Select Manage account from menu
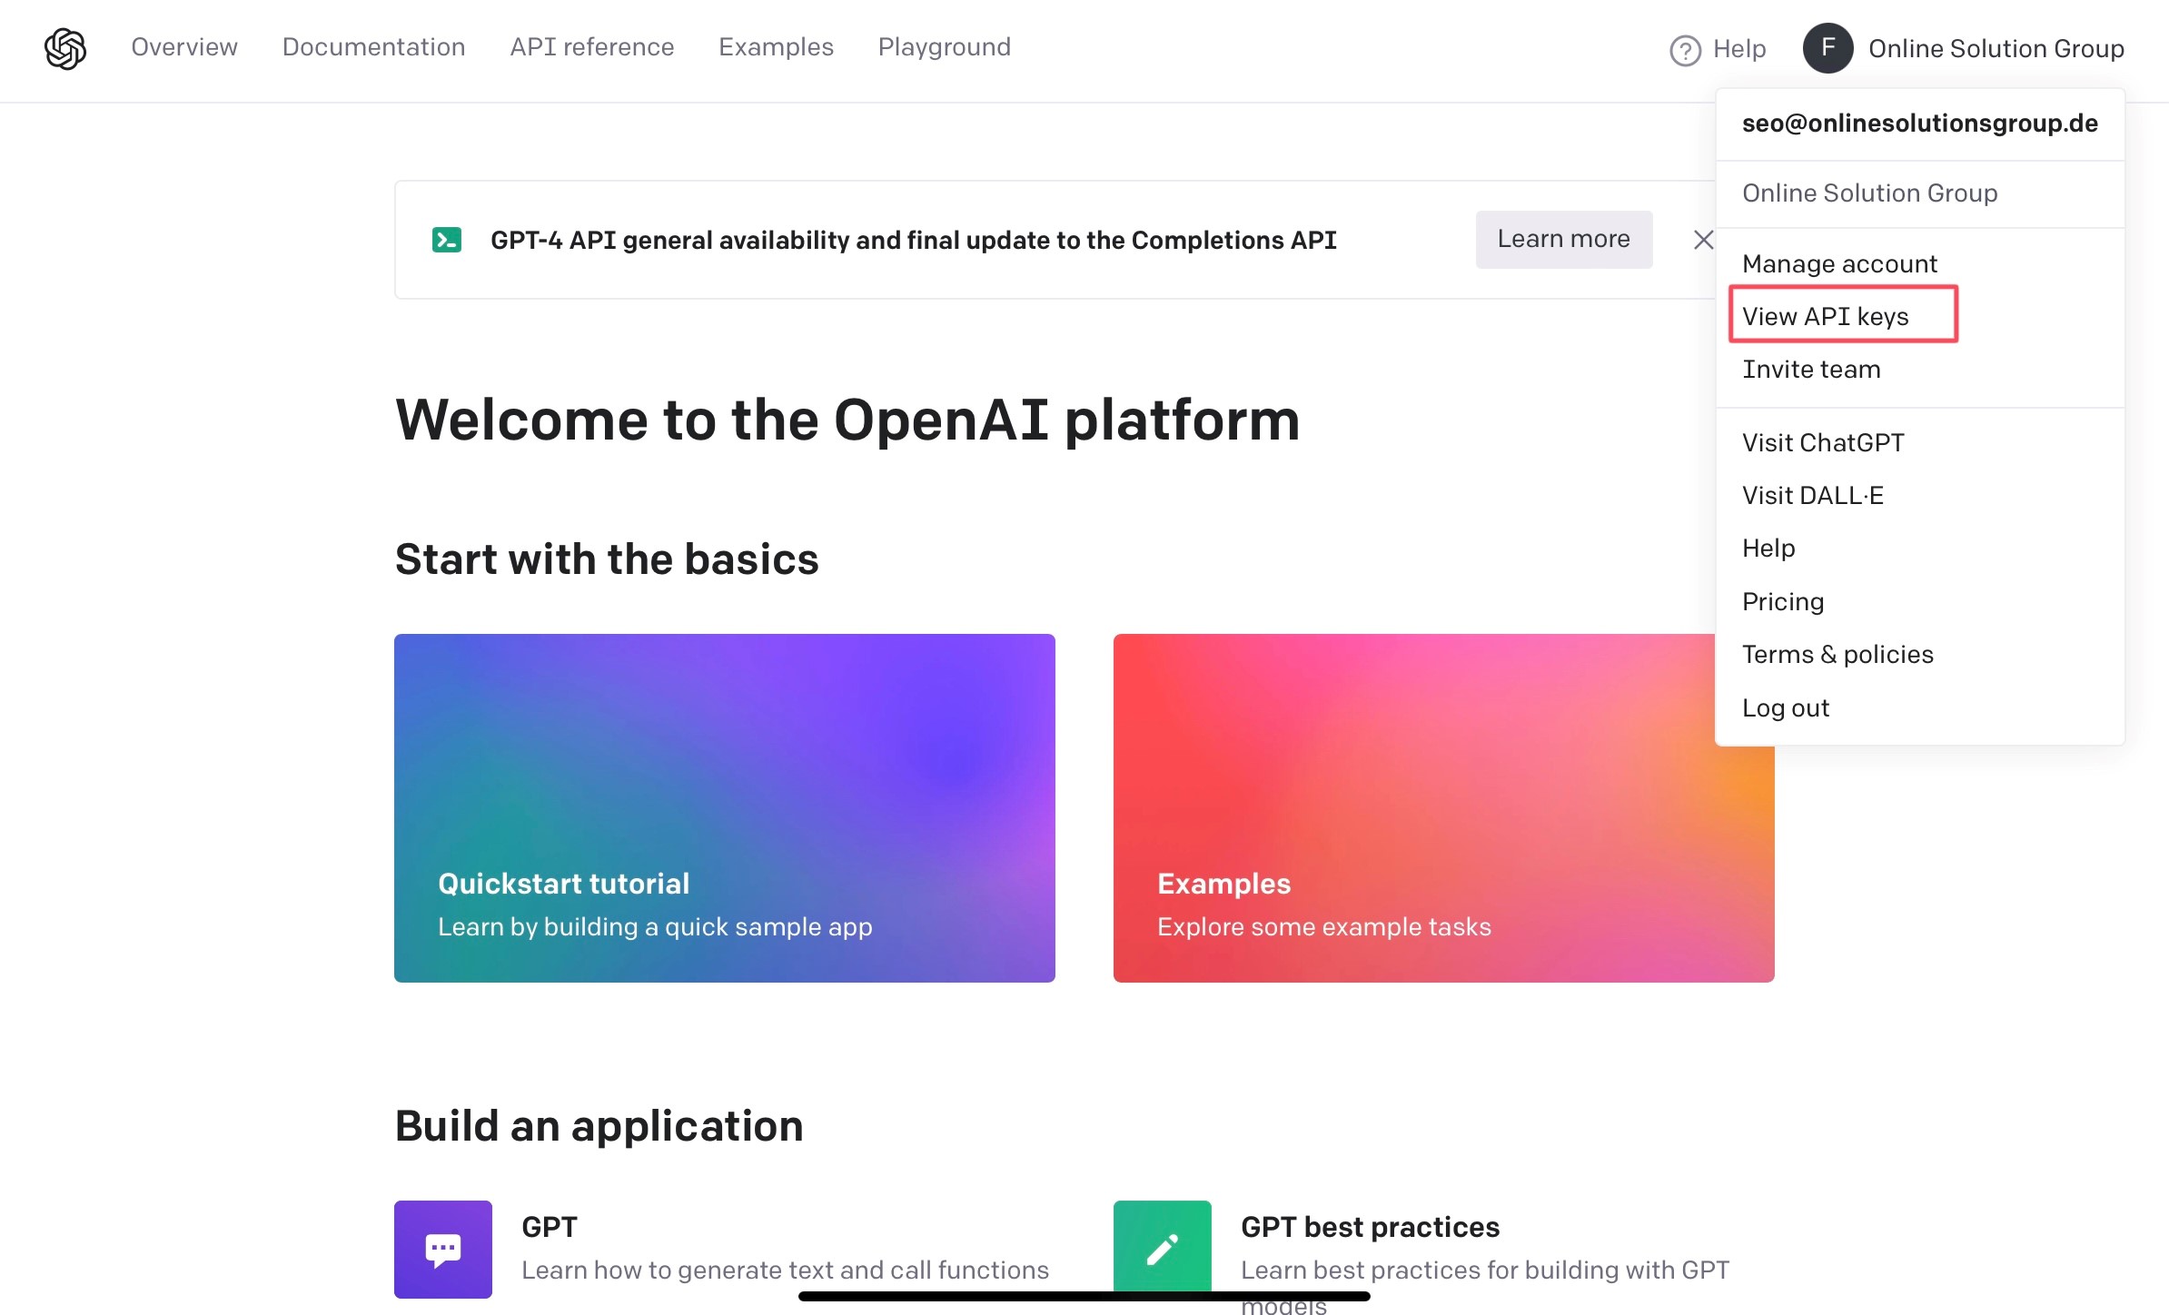Viewport: 2169px width, 1315px height. coord(1839,264)
